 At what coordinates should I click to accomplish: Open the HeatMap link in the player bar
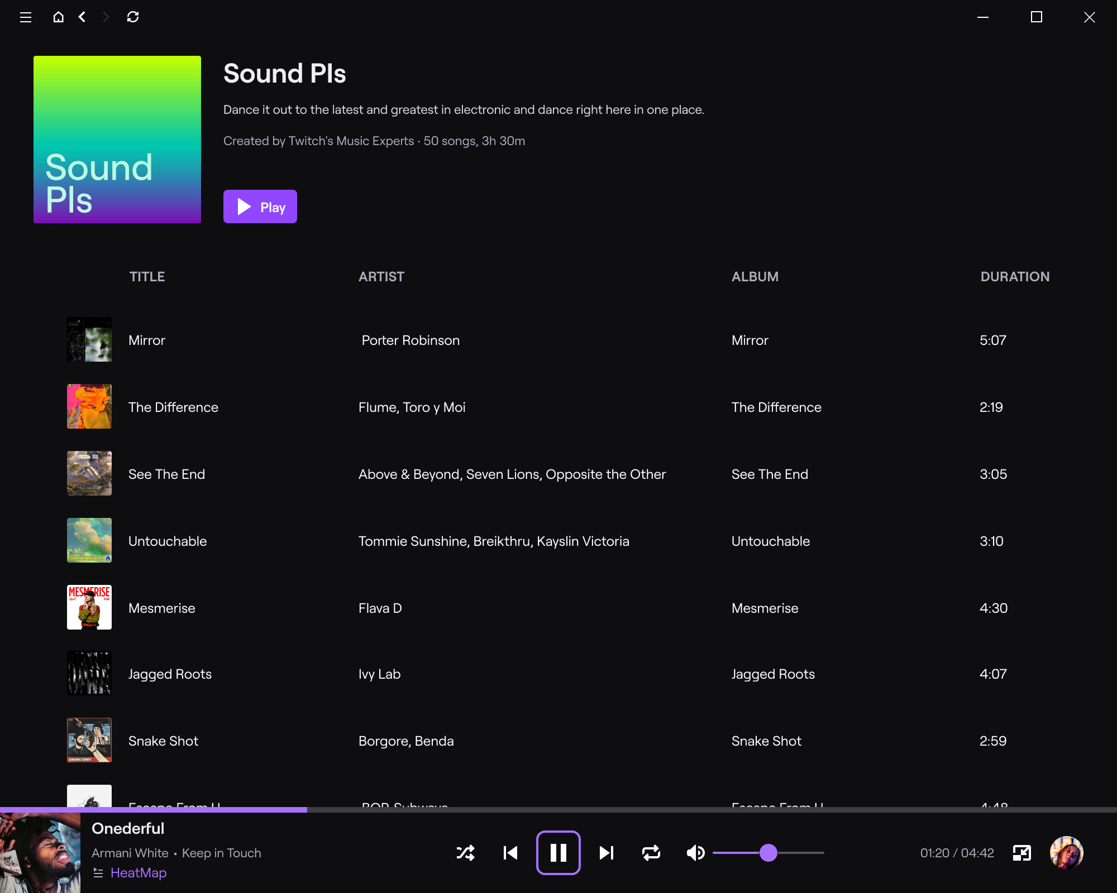[138, 872]
